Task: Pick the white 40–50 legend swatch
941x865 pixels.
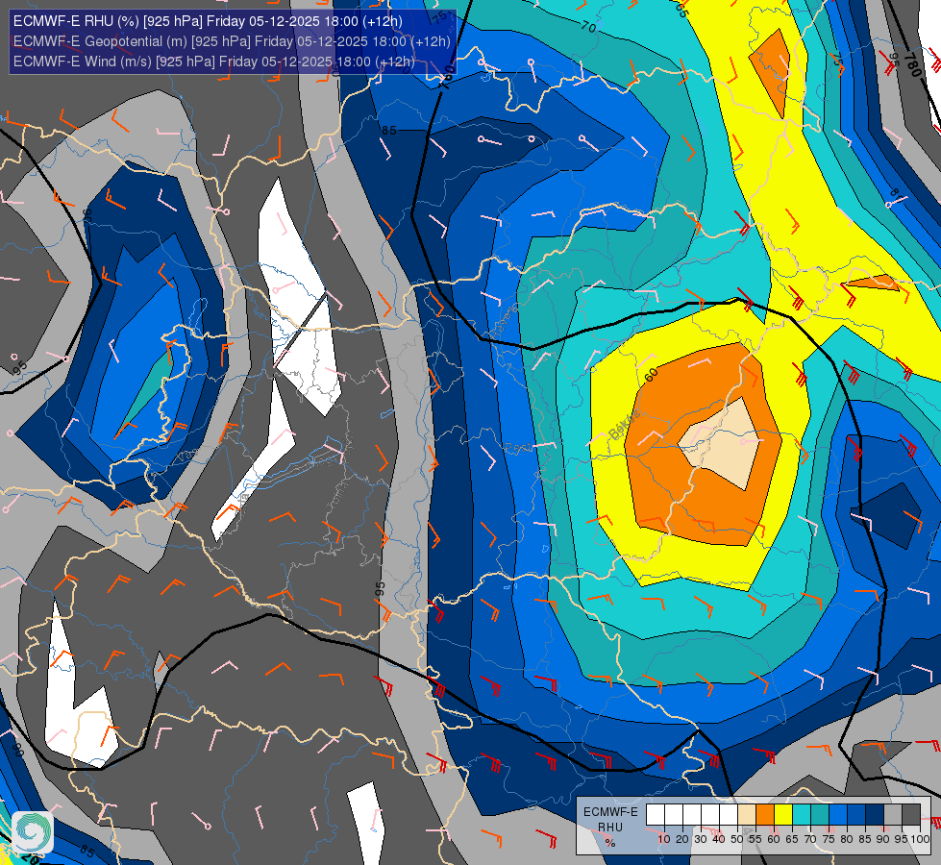Action: [x=729, y=815]
